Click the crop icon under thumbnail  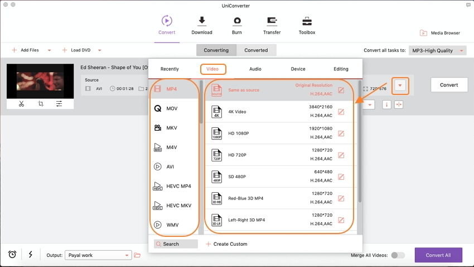41,104
